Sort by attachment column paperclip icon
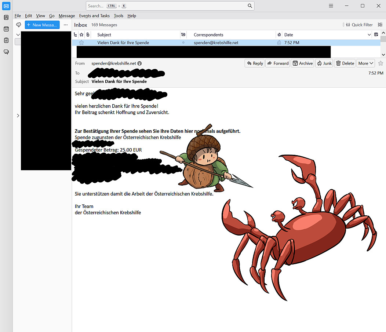This screenshot has width=386, height=332. (88, 34)
